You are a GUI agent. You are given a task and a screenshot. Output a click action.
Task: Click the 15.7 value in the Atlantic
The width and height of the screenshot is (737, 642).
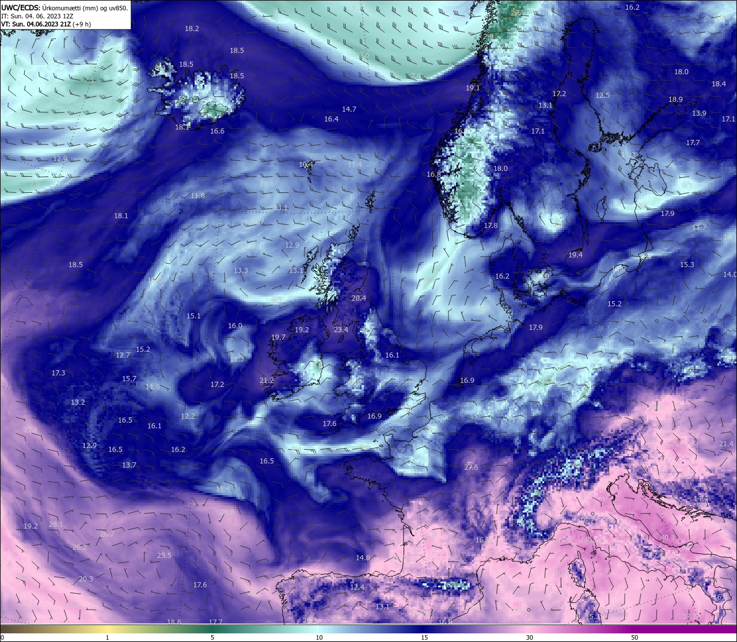tap(129, 379)
